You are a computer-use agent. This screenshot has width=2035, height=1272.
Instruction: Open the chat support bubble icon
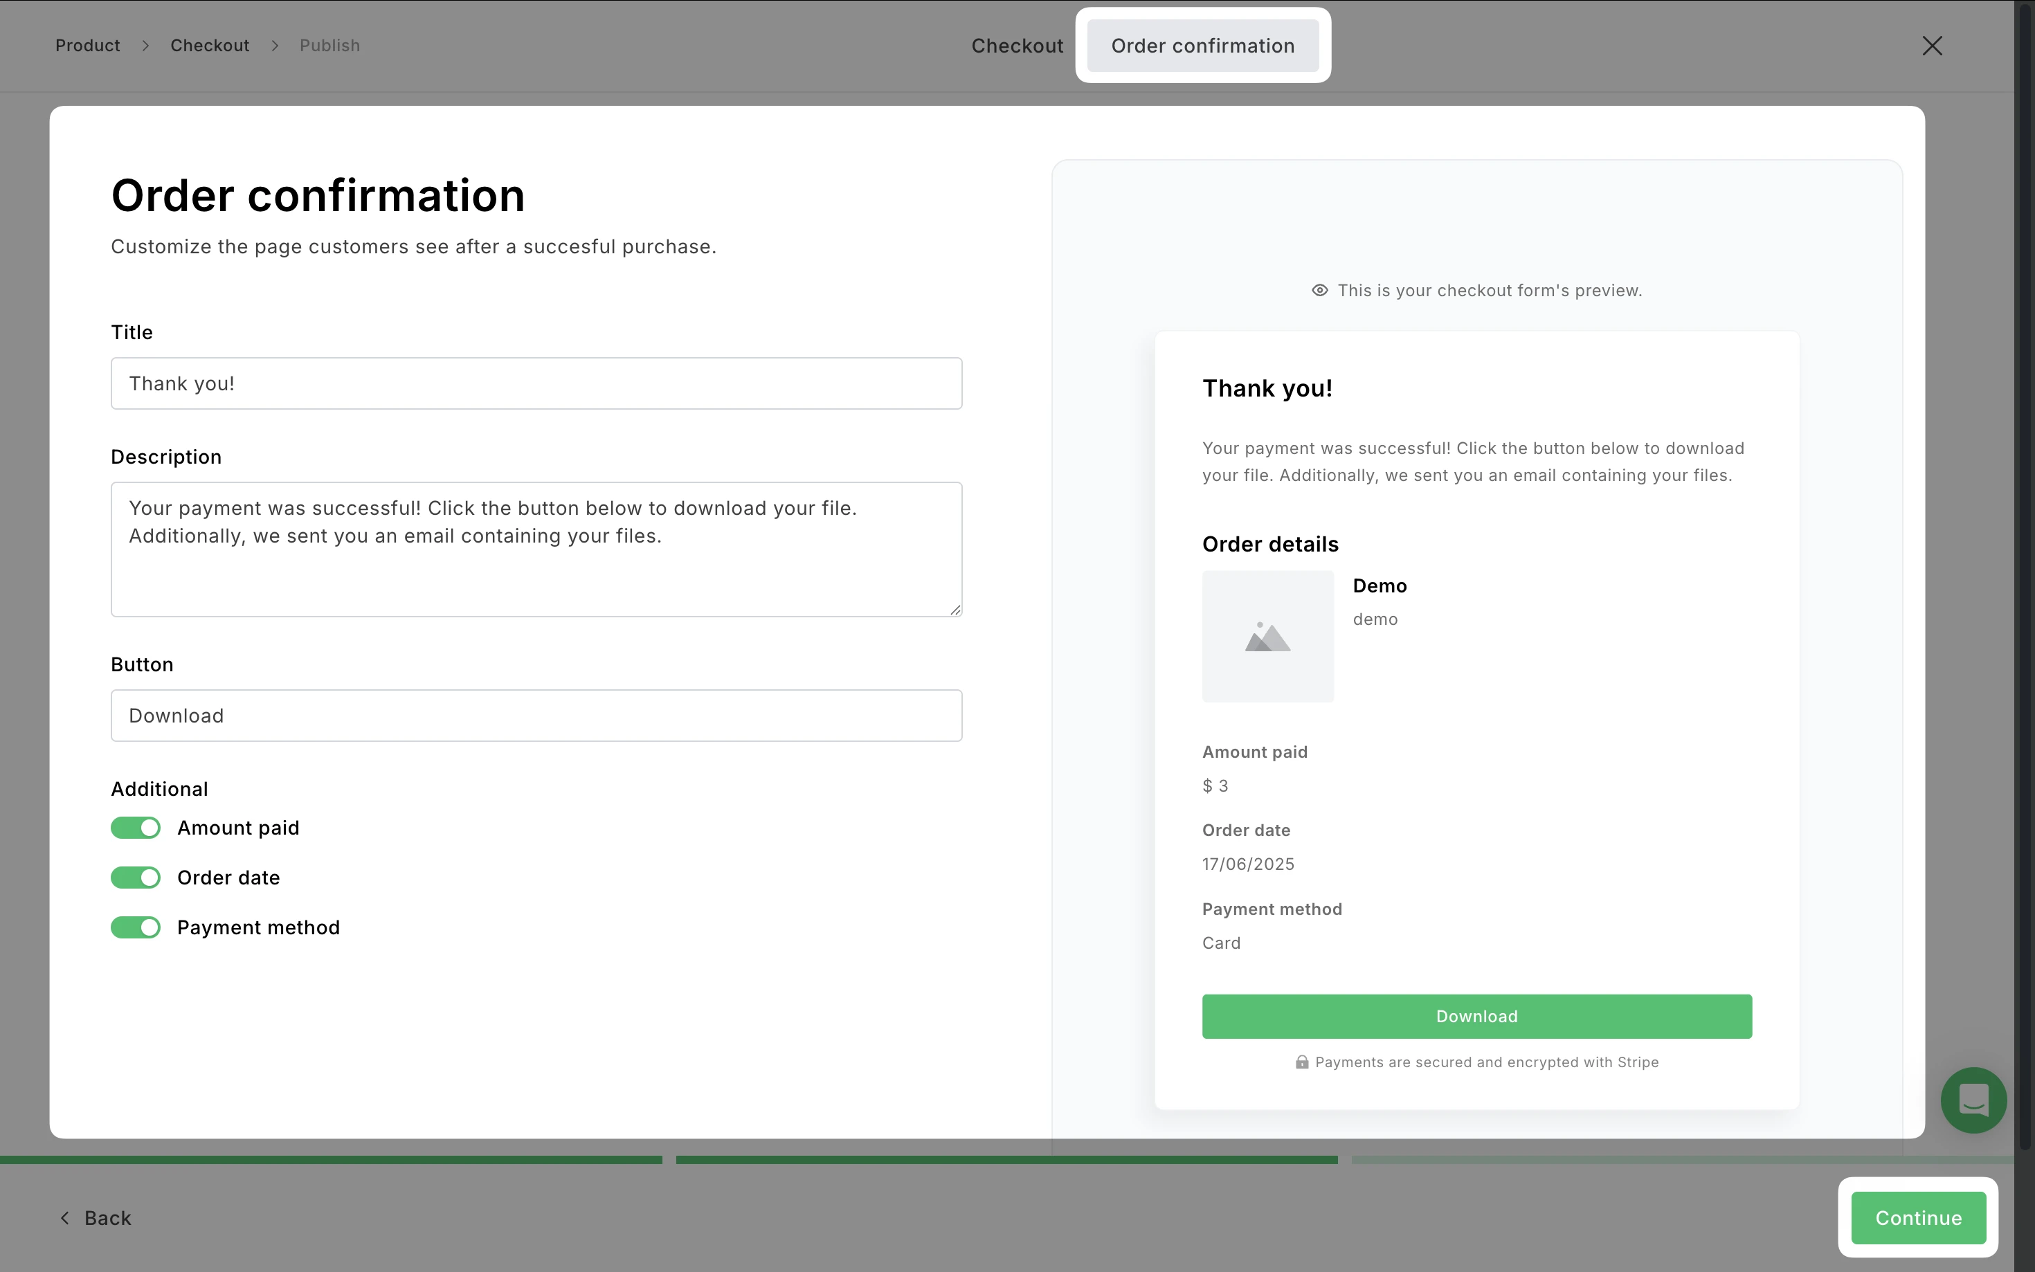tap(1973, 1100)
